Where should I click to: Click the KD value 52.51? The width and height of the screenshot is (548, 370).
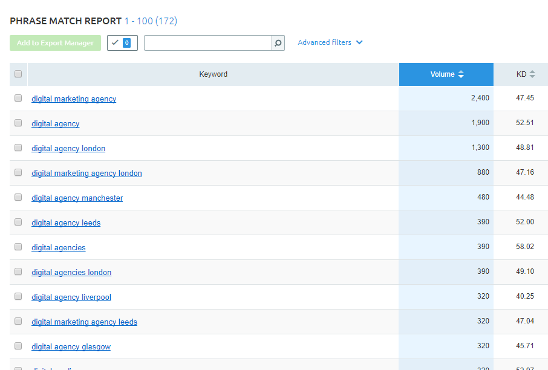[x=525, y=123]
